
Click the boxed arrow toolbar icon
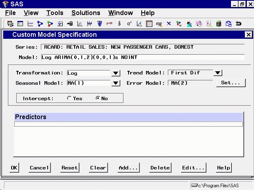[60, 24]
